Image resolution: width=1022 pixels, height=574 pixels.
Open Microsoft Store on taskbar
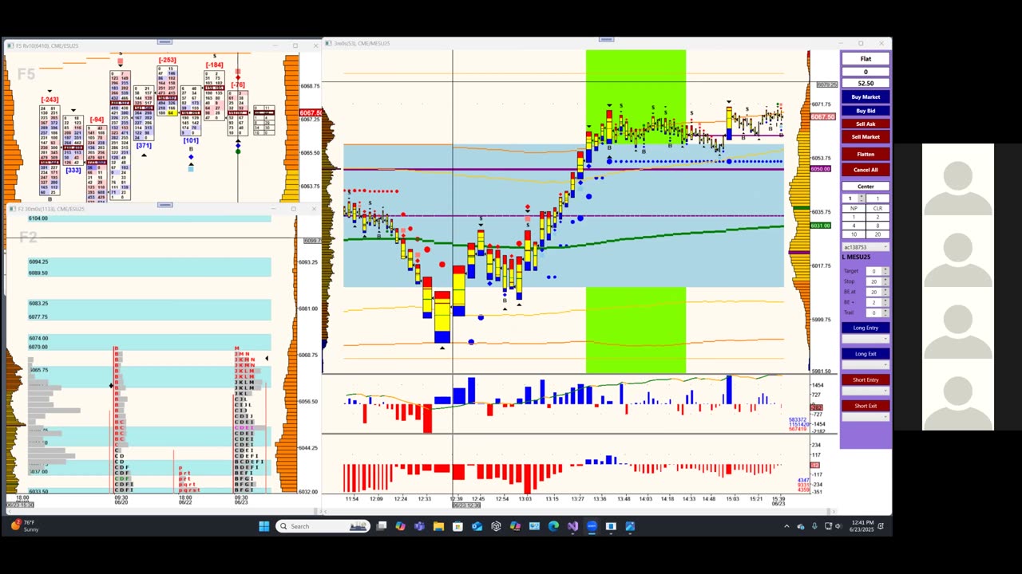click(x=458, y=526)
